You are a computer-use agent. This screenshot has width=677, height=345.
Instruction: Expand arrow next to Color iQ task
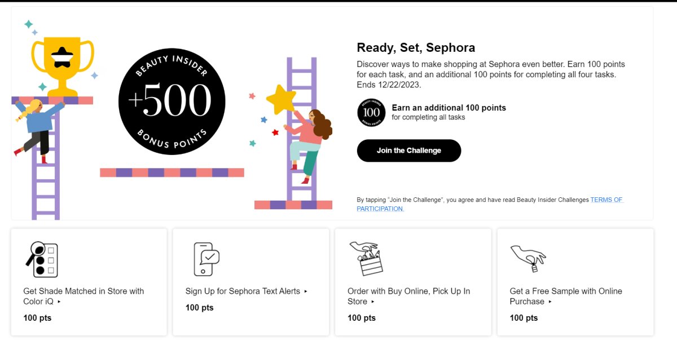[x=59, y=302]
